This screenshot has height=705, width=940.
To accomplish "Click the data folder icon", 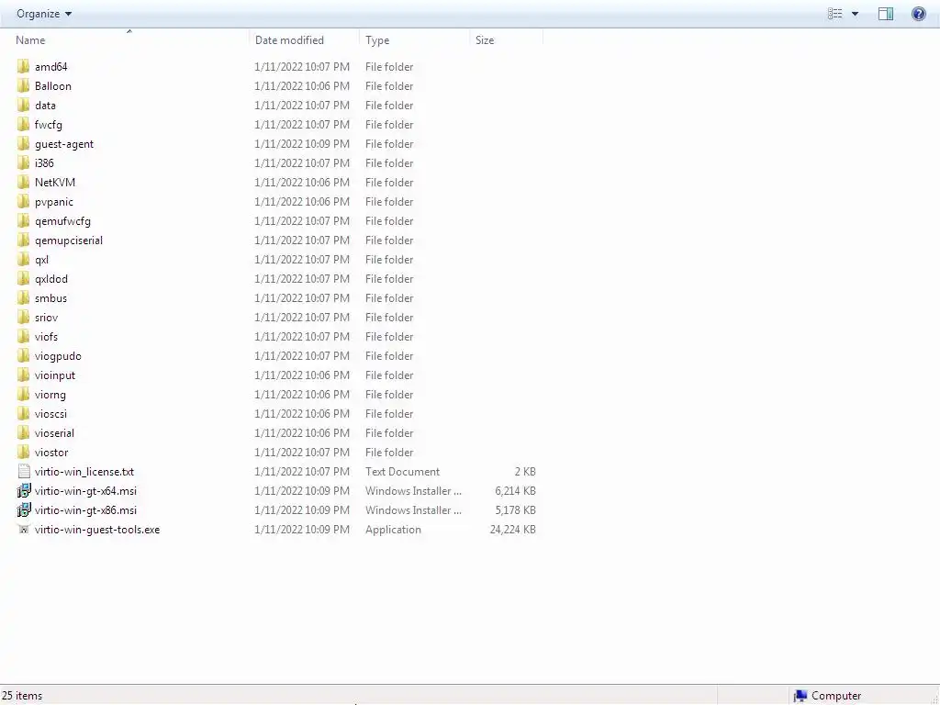I will pos(23,105).
